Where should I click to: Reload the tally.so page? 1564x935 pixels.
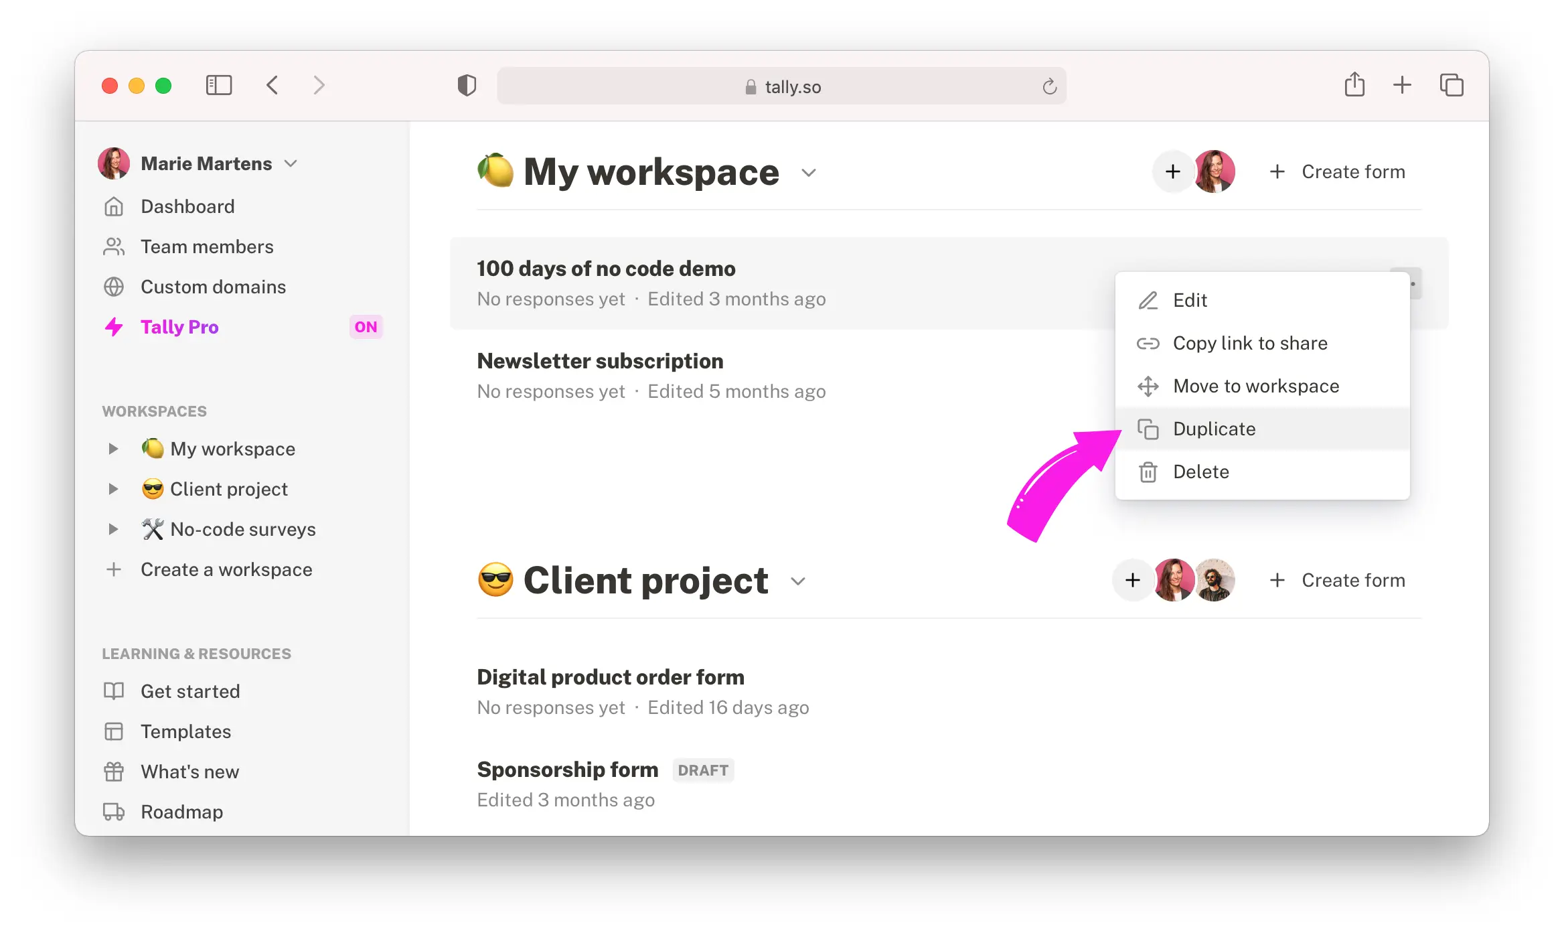click(1049, 86)
